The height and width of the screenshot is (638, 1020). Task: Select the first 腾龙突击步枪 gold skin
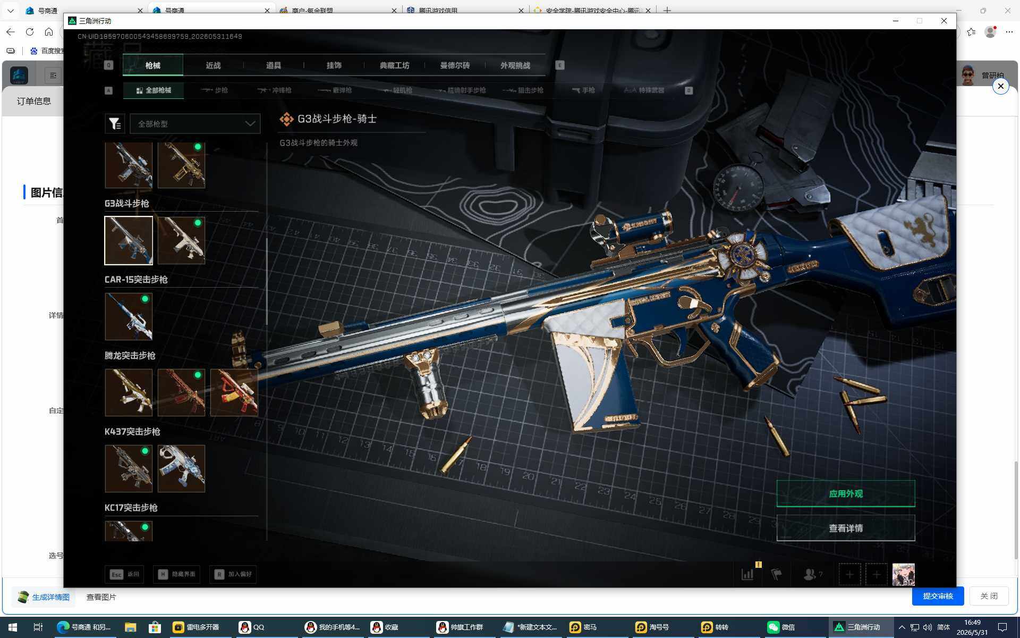[x=129, y=392]
